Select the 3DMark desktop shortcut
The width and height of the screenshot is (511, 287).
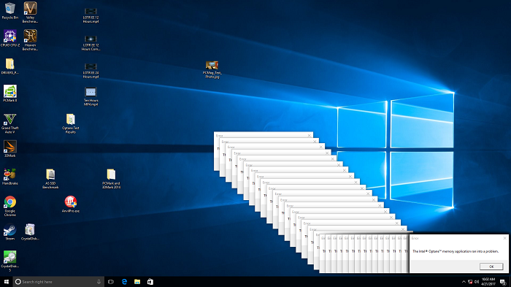9,149
